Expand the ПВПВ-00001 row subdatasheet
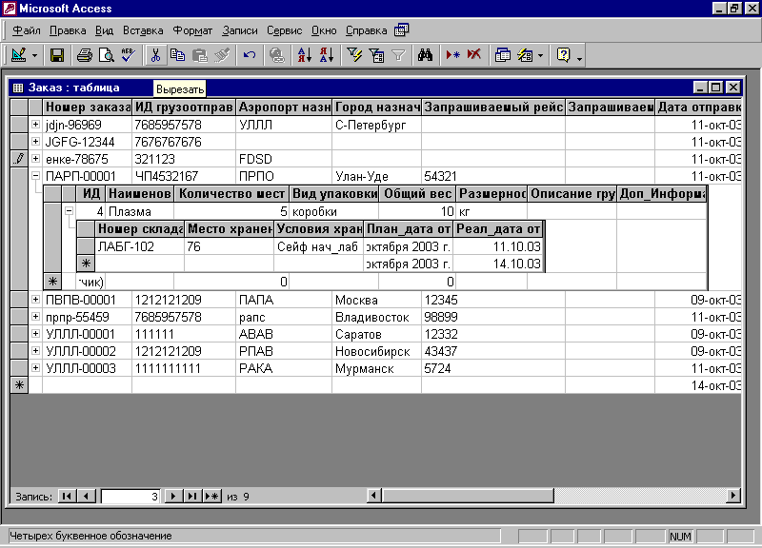The height and width of the screenshot is (548, 762). (35, 299)
